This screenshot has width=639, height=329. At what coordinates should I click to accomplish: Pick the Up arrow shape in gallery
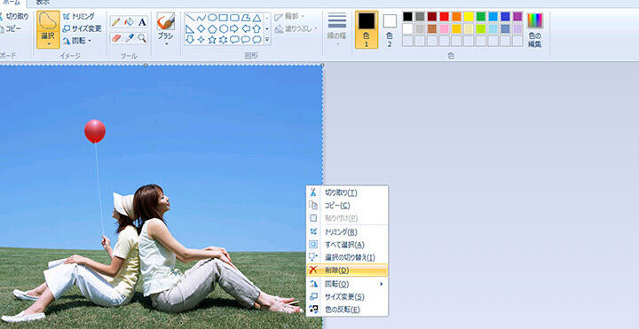[x=256, y=29]
